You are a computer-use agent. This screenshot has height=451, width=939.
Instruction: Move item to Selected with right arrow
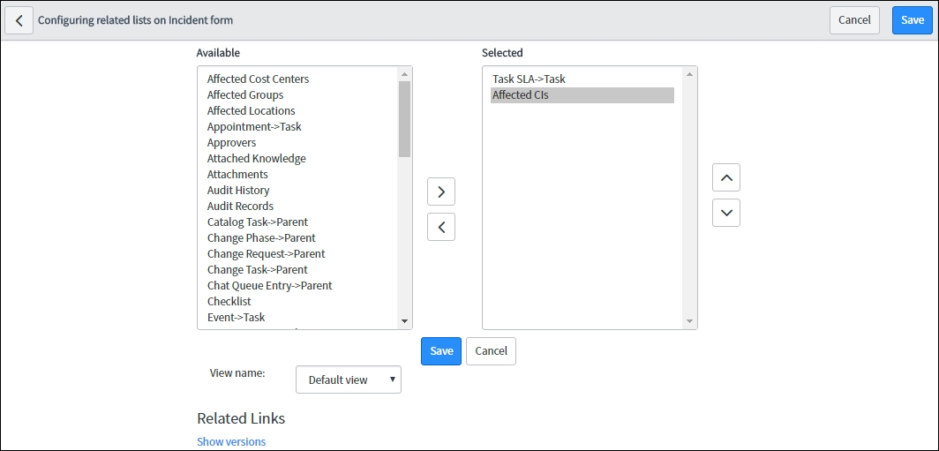pos(441,192)
